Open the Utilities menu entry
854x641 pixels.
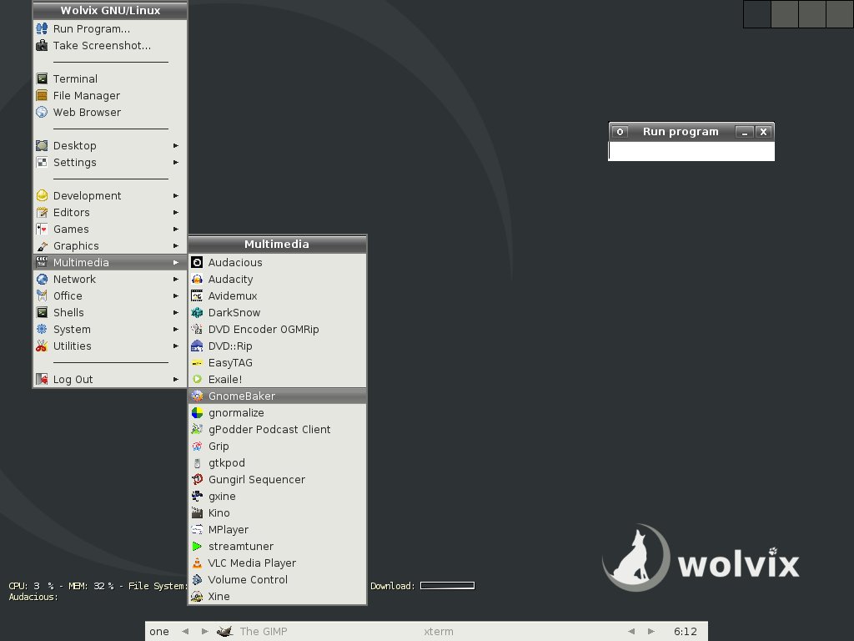[x=110, y=346]
